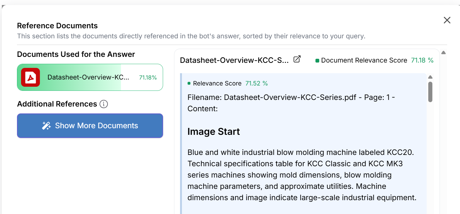460x214 pixels.
Task: Click the blow molding machine description paragraph
Action: point(302,175)
